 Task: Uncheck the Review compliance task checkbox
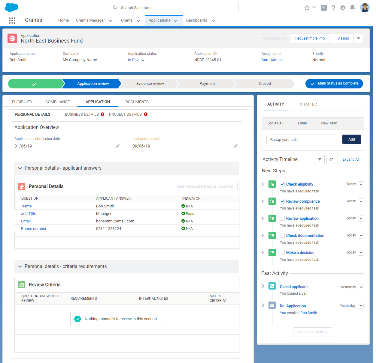(x=282, y=201)
